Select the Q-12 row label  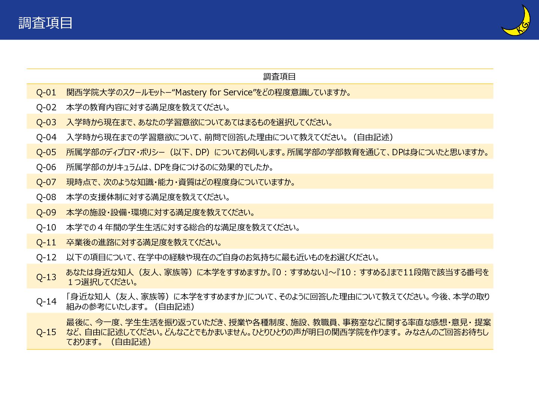[46, 257]
